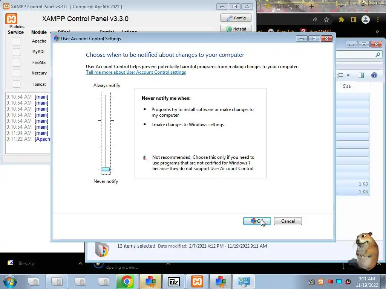Click the top notch of the UAC slider track
Viewport: 386px width, 289px height.
point(106,97)
